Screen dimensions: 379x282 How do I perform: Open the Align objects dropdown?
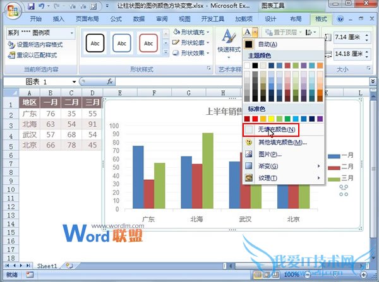(x=311, y=32)
